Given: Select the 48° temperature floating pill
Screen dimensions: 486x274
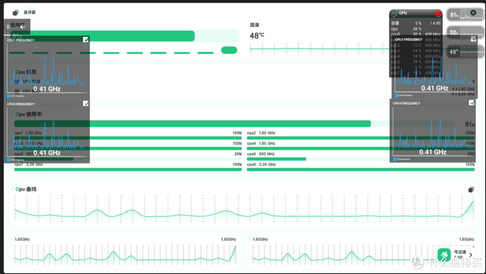Looking at the screenshot, I should point(465,51).
